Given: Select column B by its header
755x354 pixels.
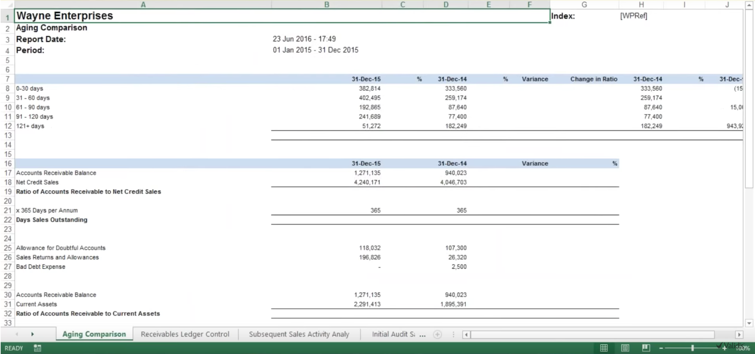Looking at the screenshot, I should [x=327, y=4].
